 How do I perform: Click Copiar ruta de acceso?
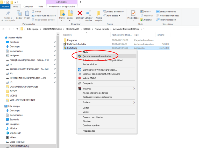click(44, 16)
